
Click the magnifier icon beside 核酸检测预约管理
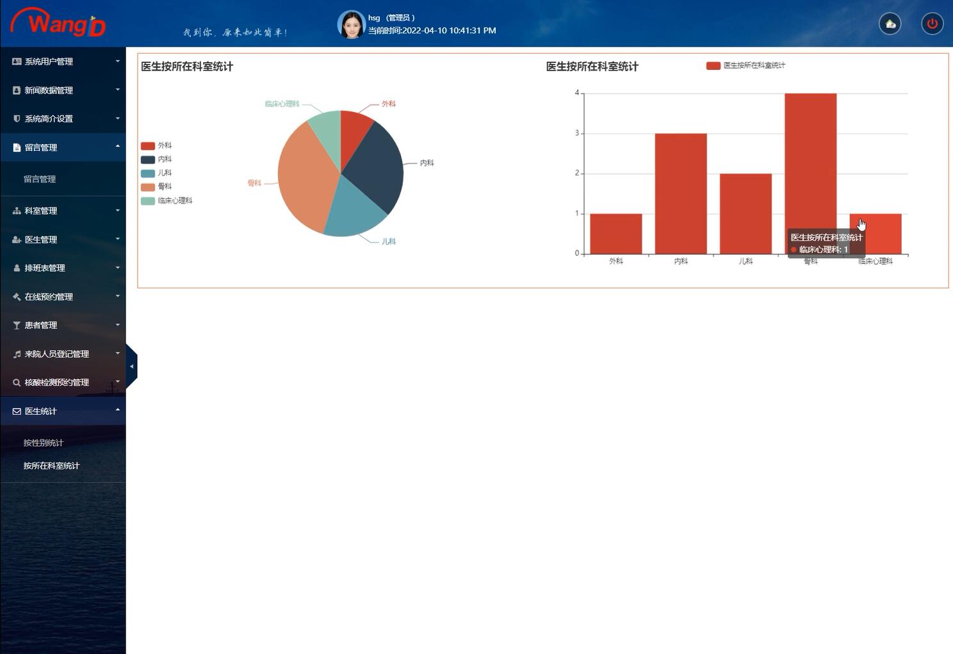click(x=17, y=382)
